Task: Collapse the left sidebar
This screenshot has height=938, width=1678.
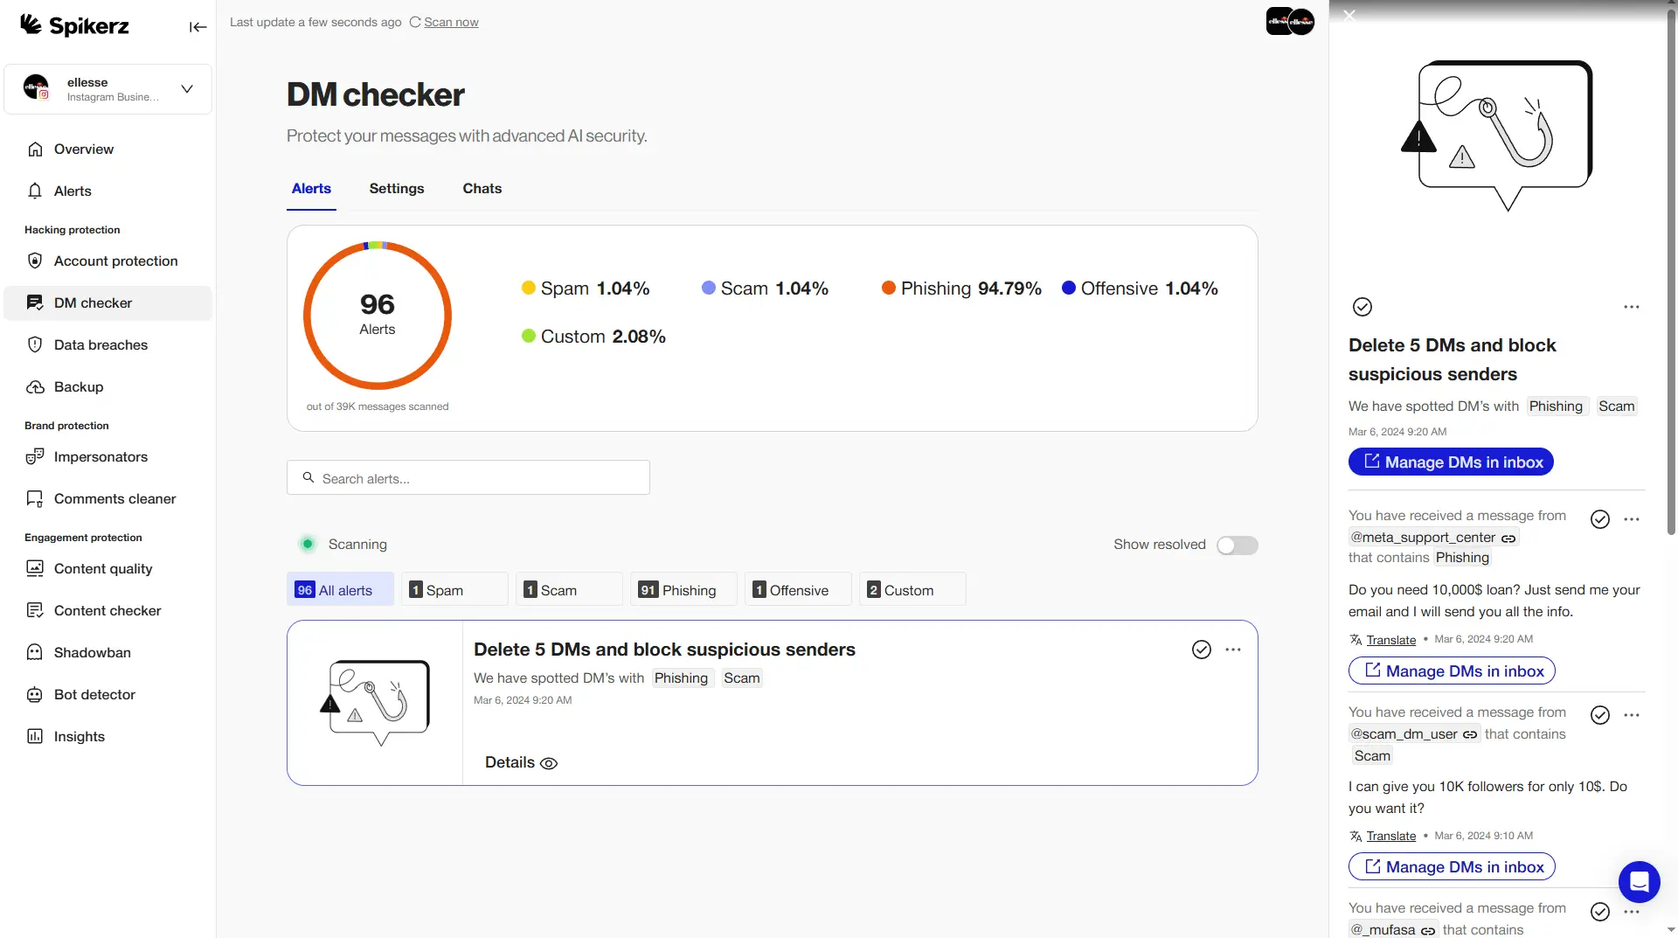Action: coord(198,27)
